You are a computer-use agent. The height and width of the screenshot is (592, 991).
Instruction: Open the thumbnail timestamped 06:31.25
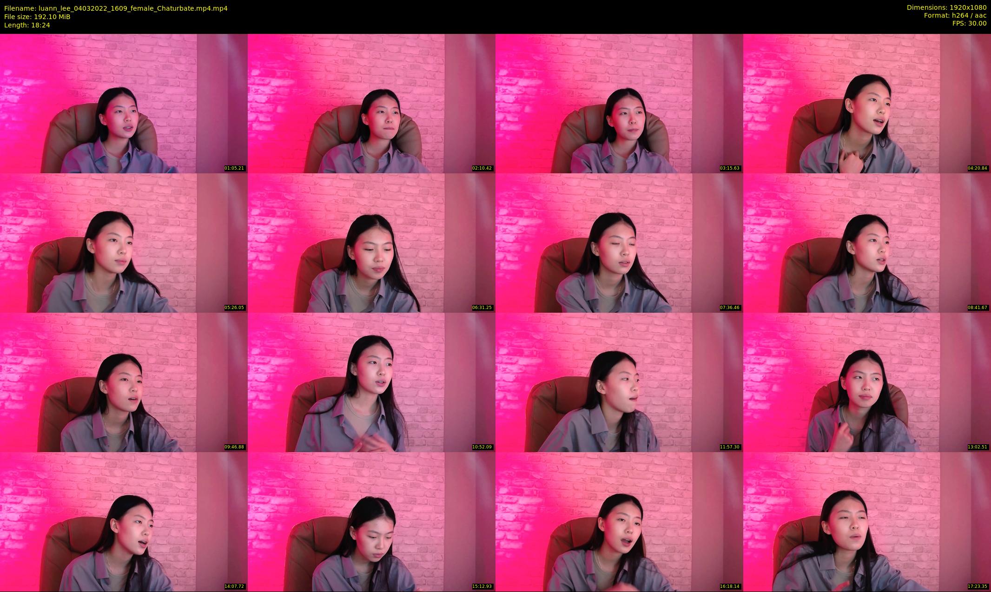(x=371, y=243)
